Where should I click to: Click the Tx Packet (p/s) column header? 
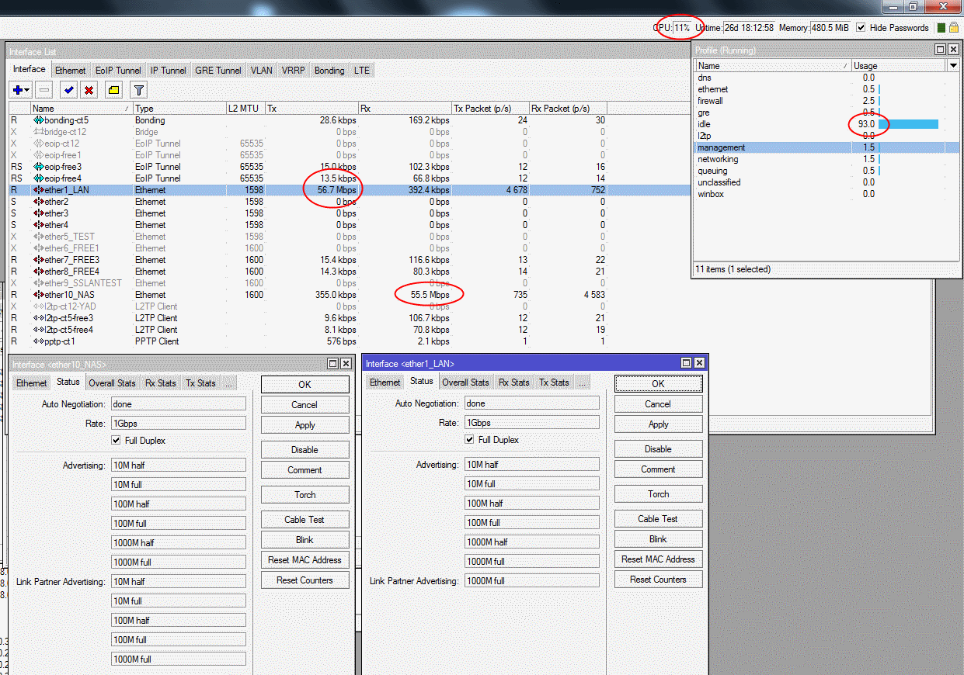[x=490, y=109]
